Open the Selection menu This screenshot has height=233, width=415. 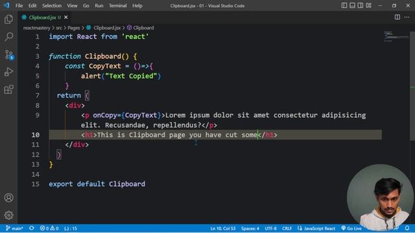click(52, 6)
